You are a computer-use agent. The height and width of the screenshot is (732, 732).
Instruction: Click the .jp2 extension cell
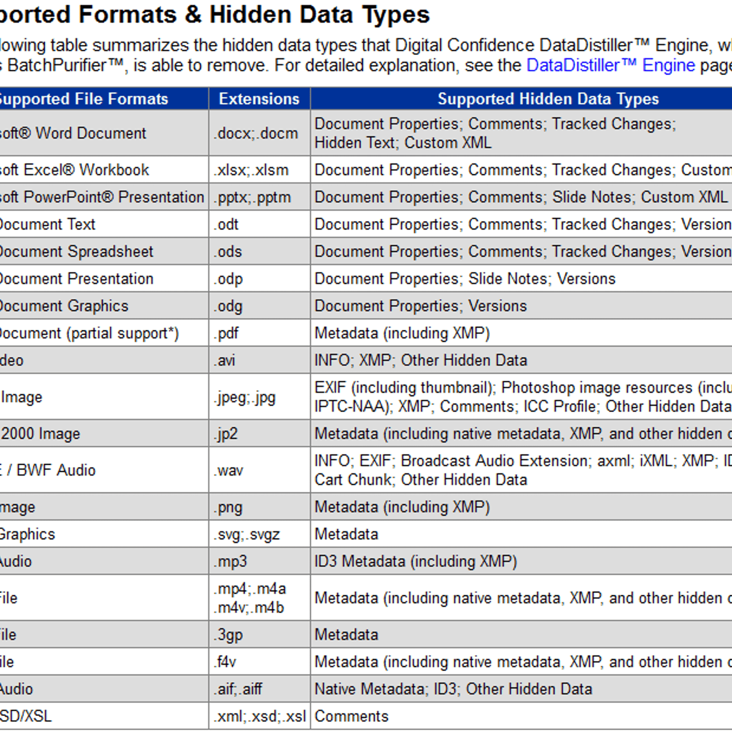(259, 433)
